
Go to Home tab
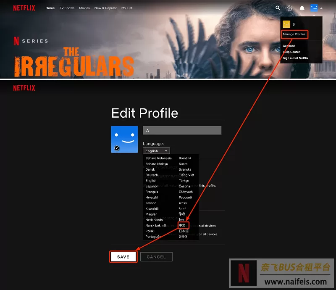50,8
